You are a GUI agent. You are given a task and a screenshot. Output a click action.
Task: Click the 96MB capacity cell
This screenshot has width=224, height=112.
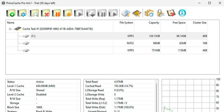157,43
